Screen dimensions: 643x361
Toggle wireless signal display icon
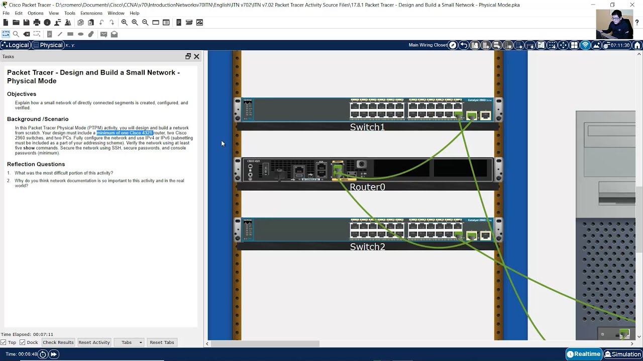585,45
